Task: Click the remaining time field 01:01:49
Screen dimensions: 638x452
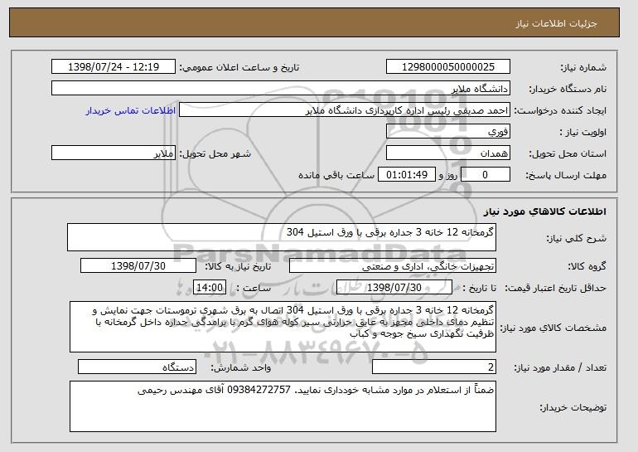Action: [407, 175]
